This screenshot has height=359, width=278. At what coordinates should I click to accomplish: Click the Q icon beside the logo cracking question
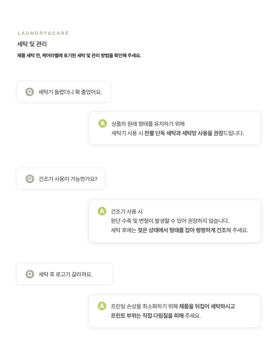[30, 274]
